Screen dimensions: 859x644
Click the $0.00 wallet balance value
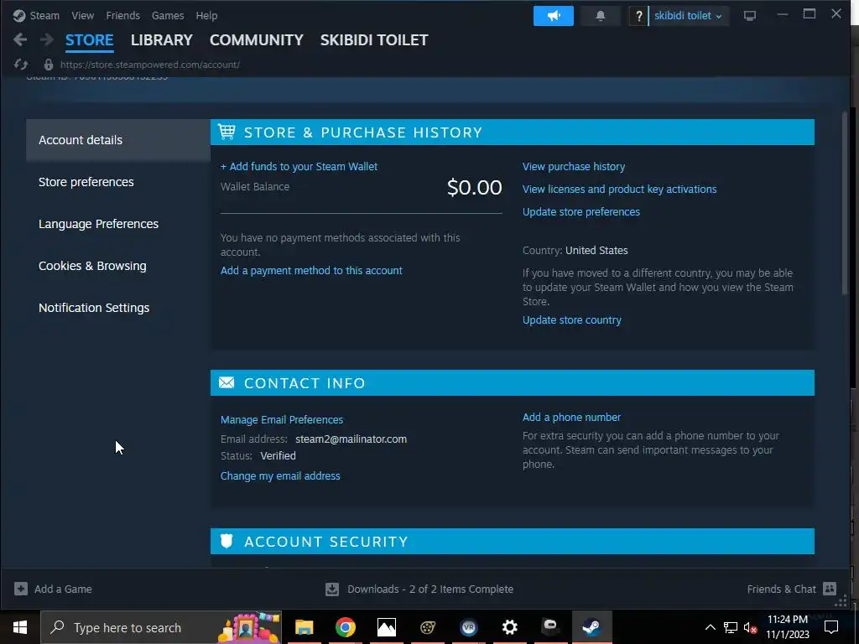(475, 188)
